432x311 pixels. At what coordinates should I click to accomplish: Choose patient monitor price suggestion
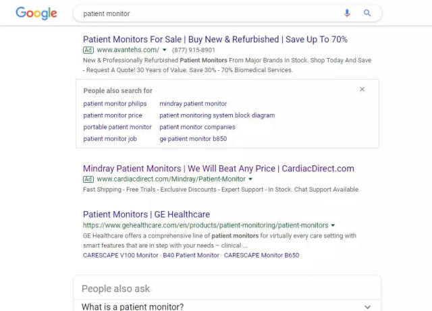click(113, 115)
